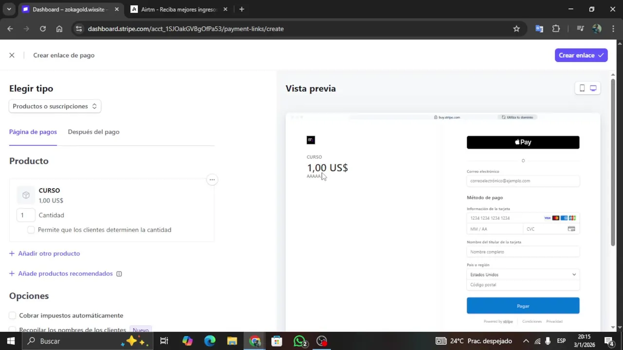Close the payment link creation page
This screenshot has width=623, height=350.
[x=12, y=55]
